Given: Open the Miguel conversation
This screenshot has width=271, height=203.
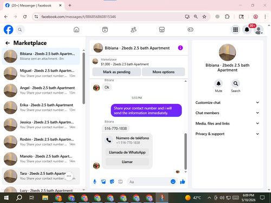Looking at the screenshot, I should click(x=41, y=73).
